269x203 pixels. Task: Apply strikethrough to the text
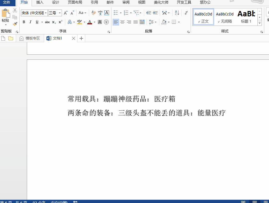[48, 22]
